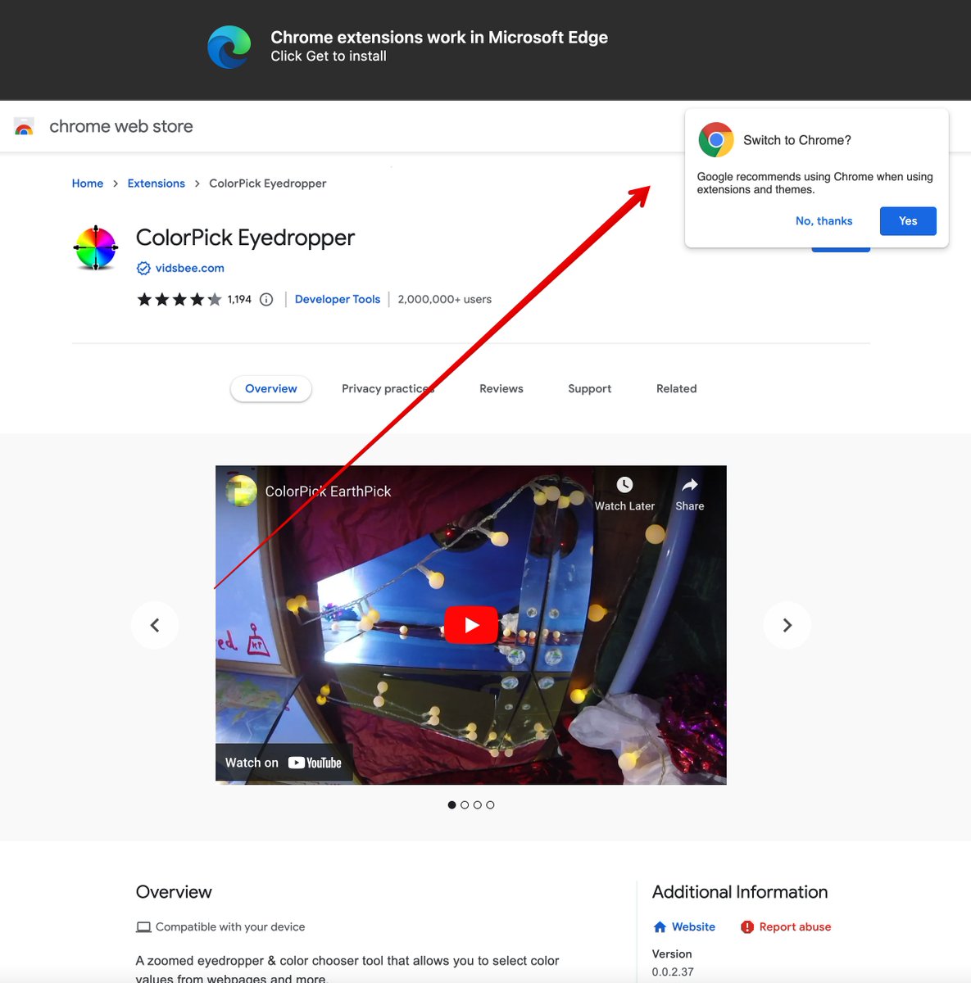The height and width of the screenshot is (983, 971).
Task: Click the Chrome logo in popup
Action: [716, 140]
